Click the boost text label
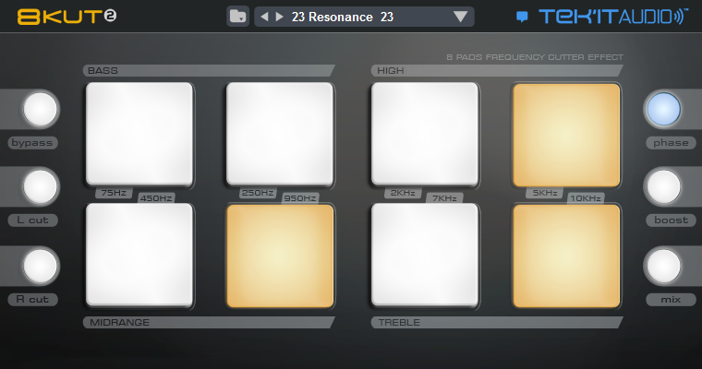This screenshot has height=369, width=702. (671, 220)
